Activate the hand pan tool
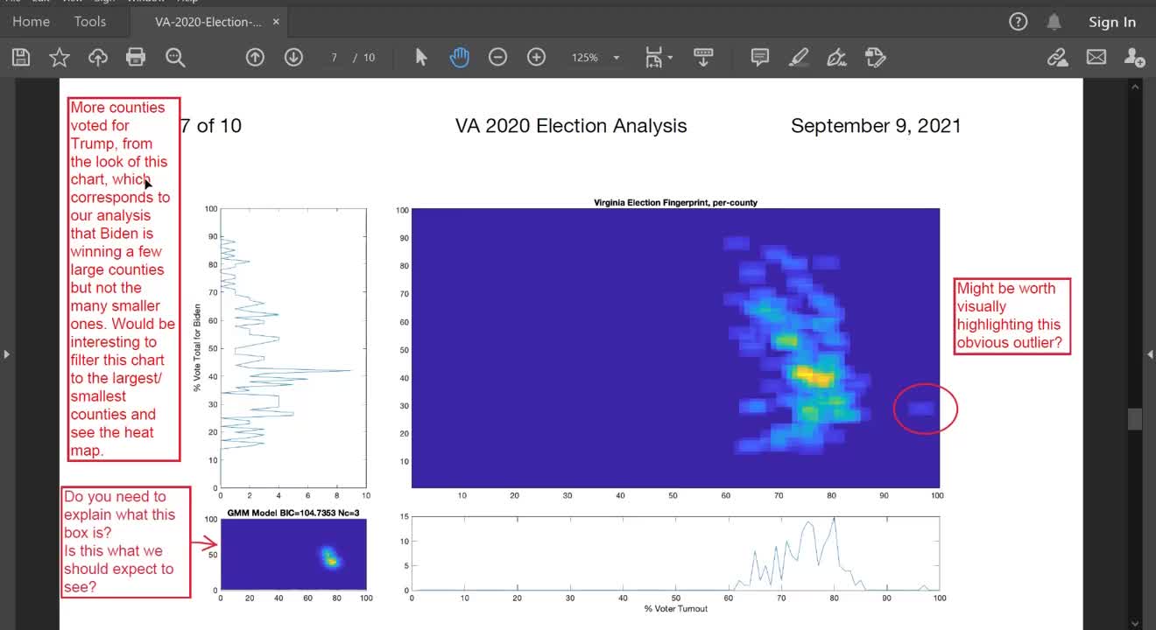 click(459, 58)
